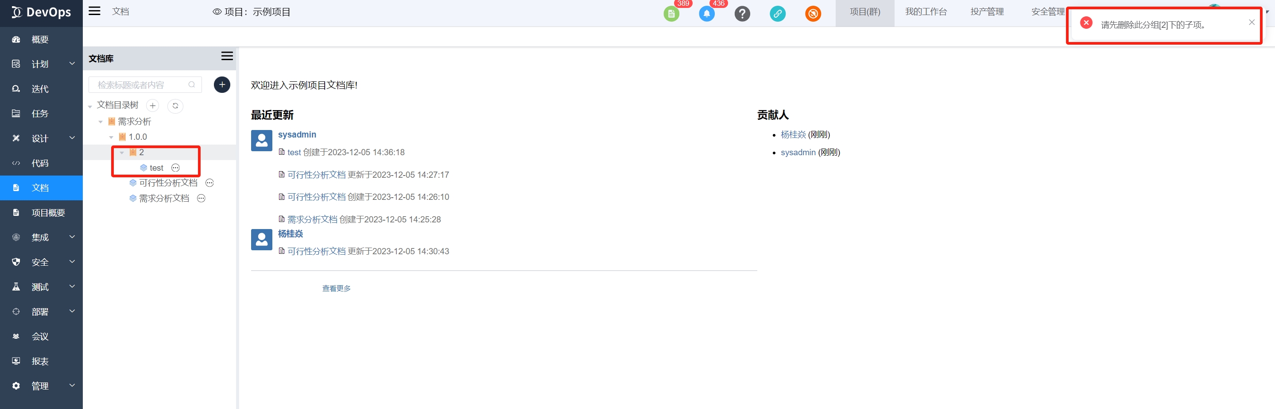This screenshot has height=409, width=1275.
Task: Click the black add document button
Action: coord(222,85)
